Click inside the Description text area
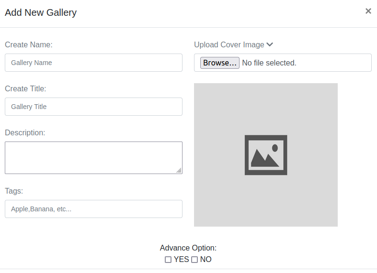The image size is (377, 273). 93,158
